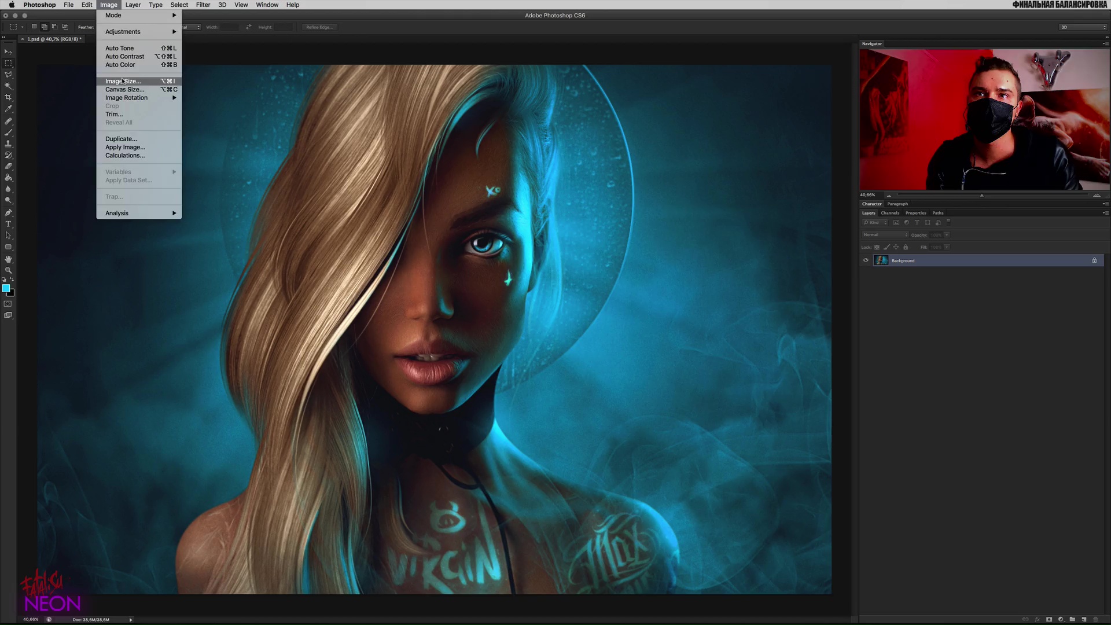1111x625 pixels.
Task: Select the Dodge tool
Action: [x=8, y=200]
